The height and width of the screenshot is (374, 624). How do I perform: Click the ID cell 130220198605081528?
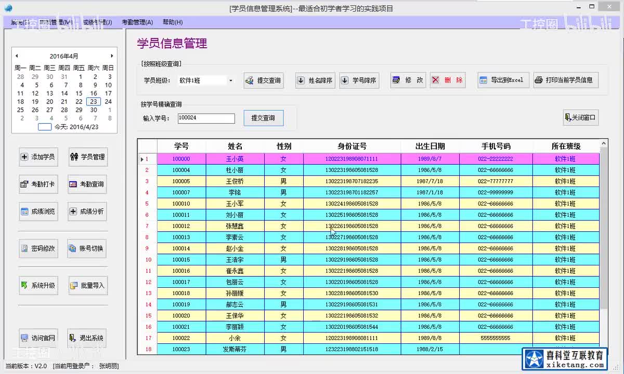pos(352,282)
